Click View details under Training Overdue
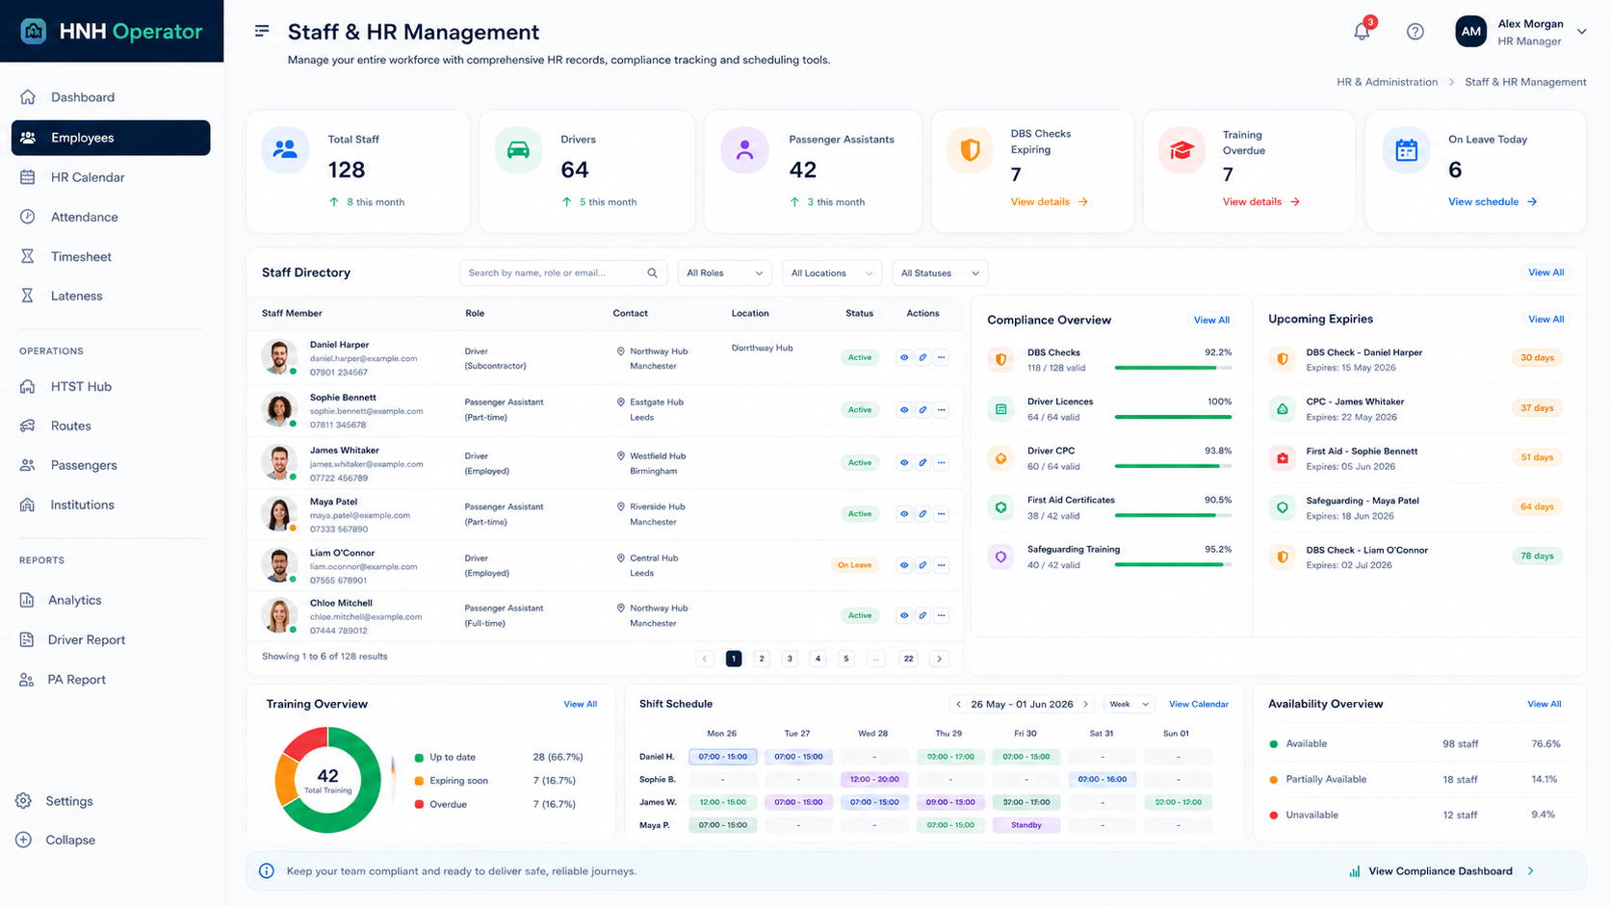1610x906 pixels. click(1261, 202)
